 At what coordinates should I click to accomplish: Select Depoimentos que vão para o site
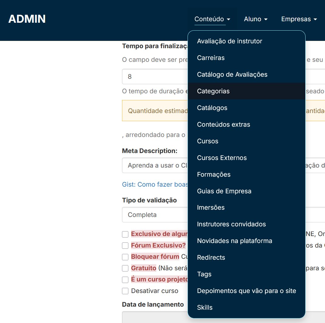pos(246,291)
